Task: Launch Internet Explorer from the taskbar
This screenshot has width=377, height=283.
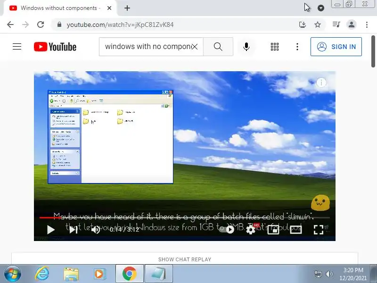Action: (x=42, y=274)
